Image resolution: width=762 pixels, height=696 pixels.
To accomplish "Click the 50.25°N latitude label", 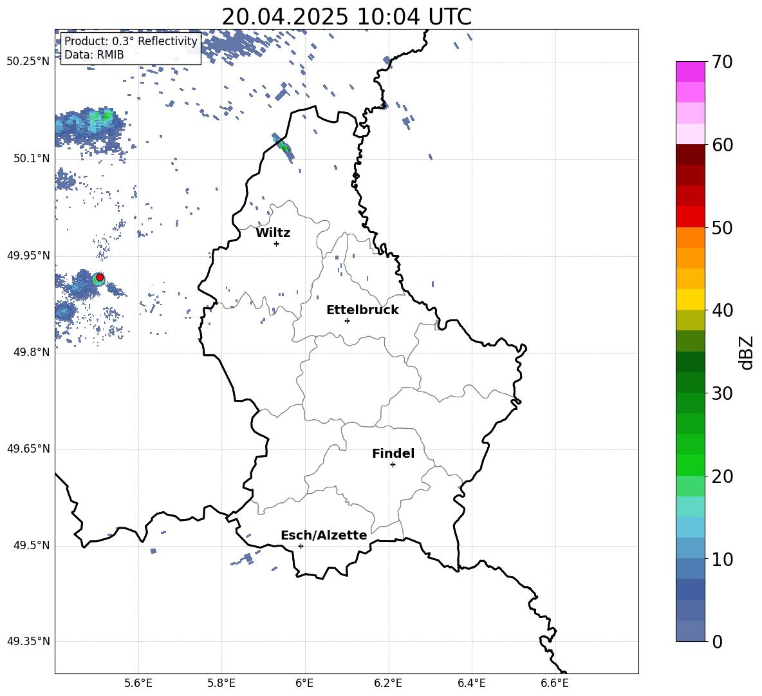I will coord(28,62).
